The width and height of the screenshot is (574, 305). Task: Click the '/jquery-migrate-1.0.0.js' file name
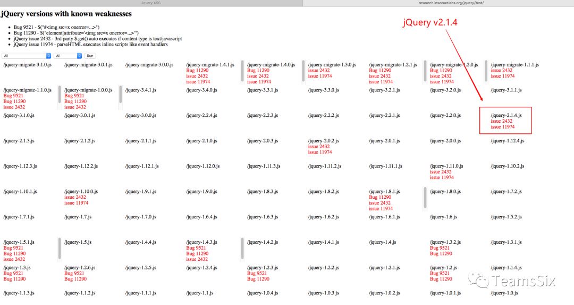coord(88,90)
